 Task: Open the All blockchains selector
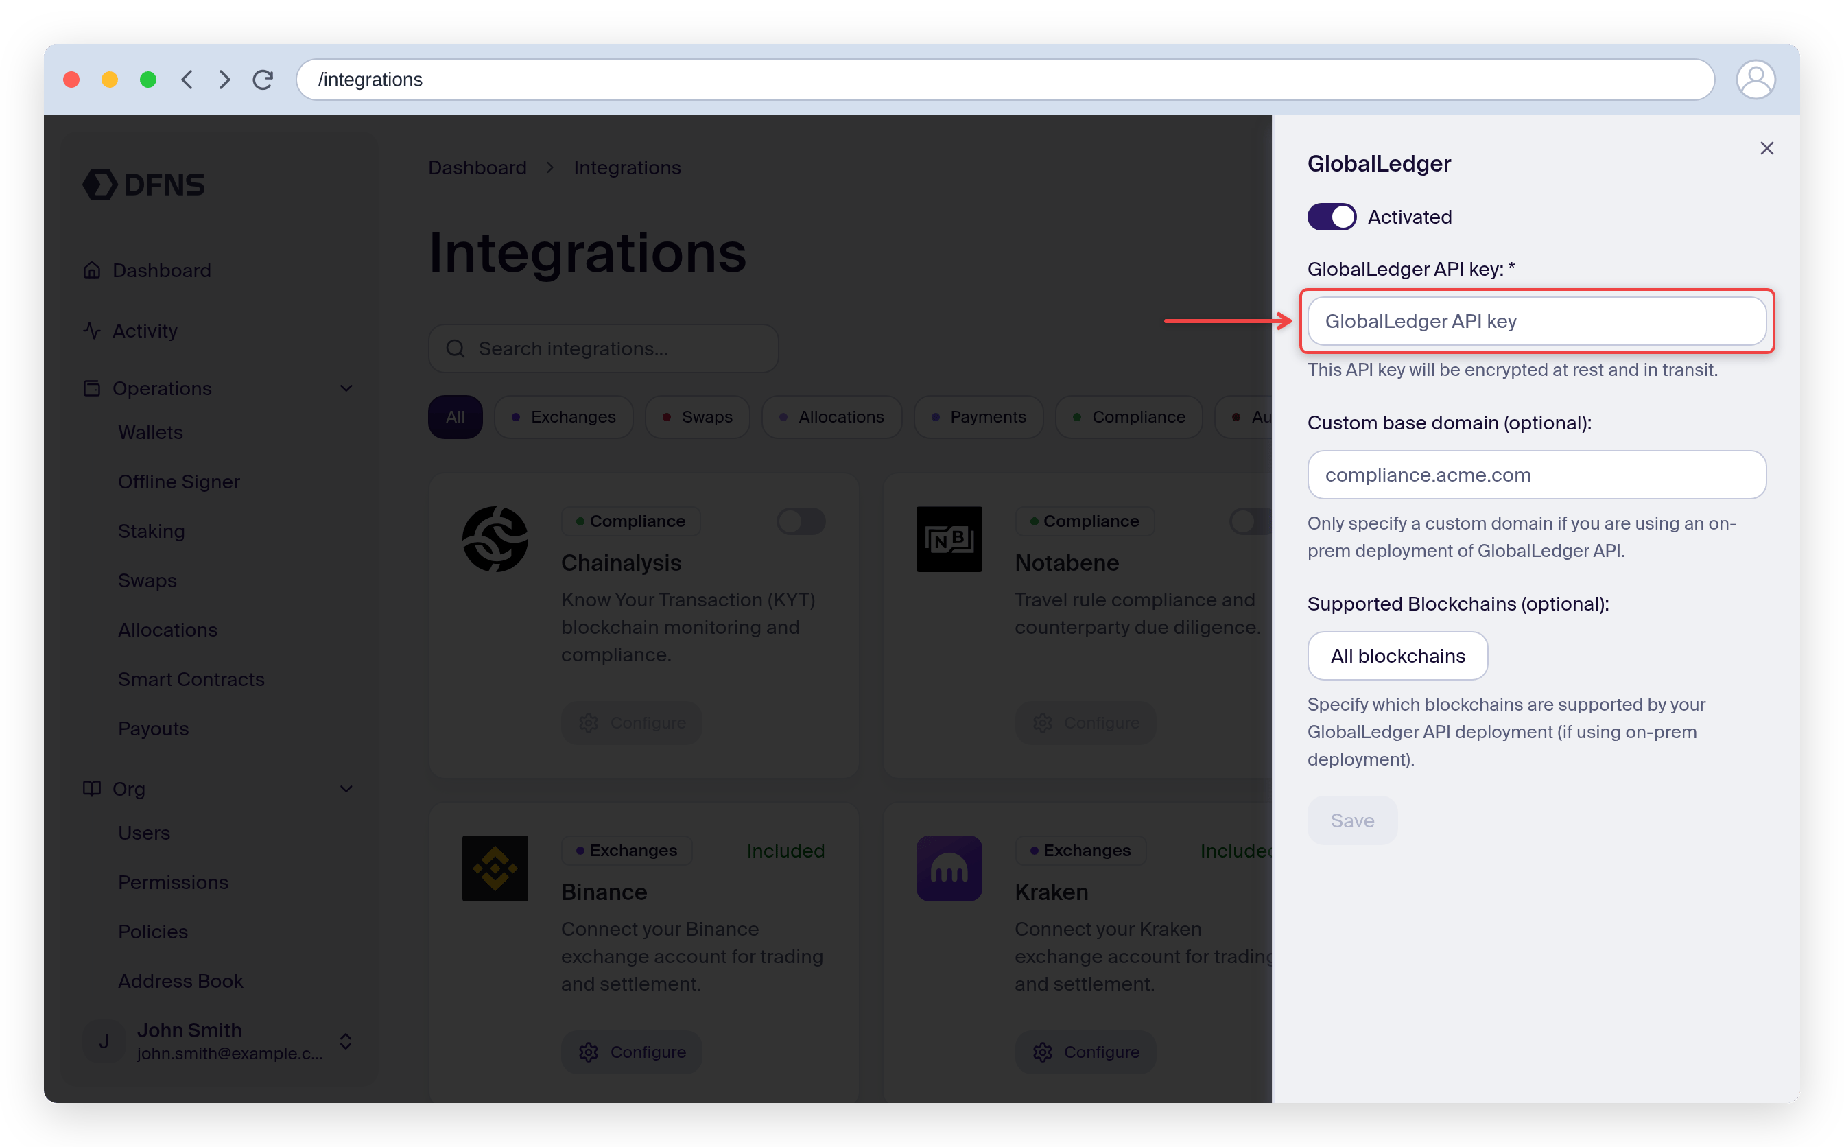click(x=1397, y=657)
